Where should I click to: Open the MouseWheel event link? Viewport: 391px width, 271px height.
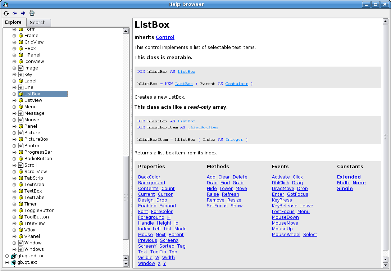tap(286, 235)
